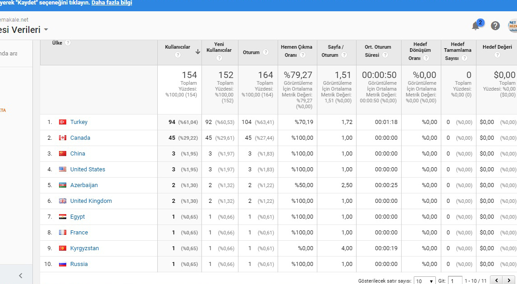Click the Egypt flag icon
The height and width of the screenshot is (284, 517).
pyautogui.click(x=63, y=217)
